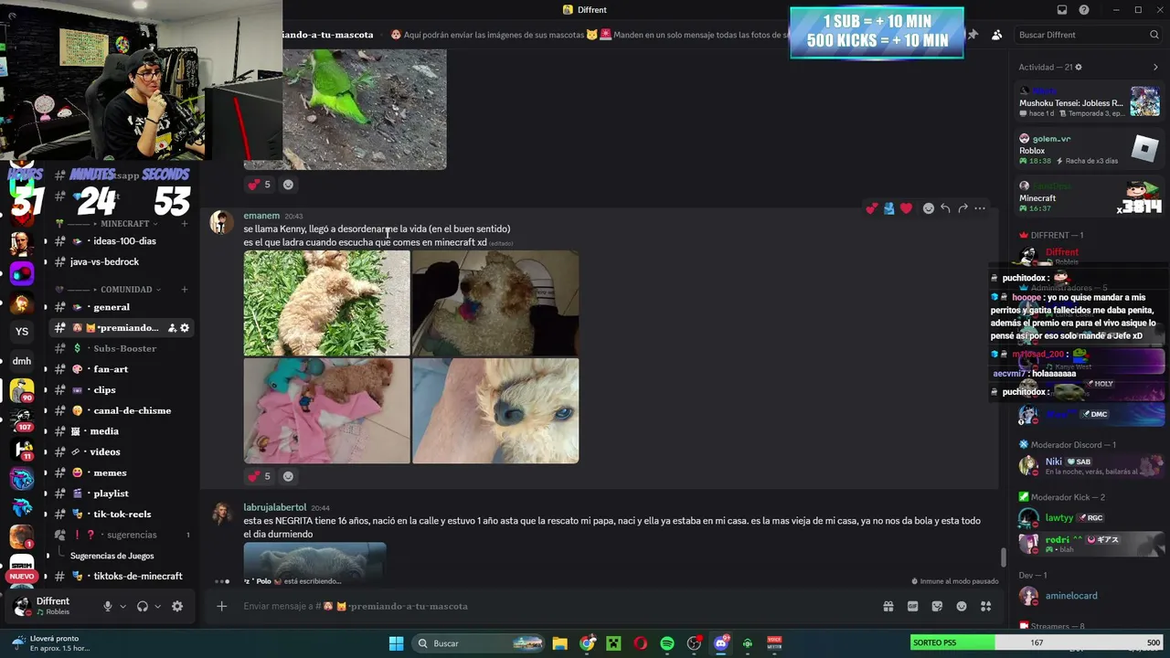
Task: Collapse the COMUNIDAD channel category
Action: tap(126, 290)
